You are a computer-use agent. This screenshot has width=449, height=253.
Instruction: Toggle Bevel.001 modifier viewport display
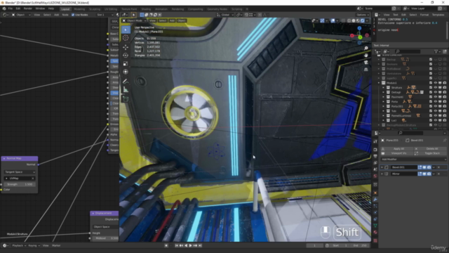tap(424, 167)
